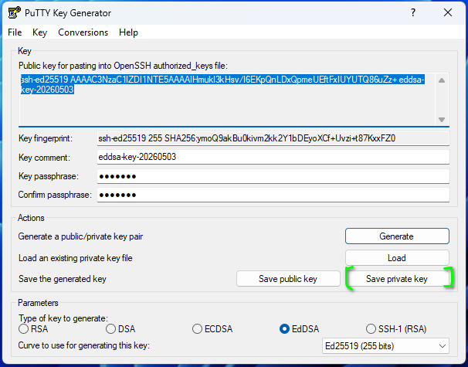Select the RSA key type
Screen dimensions: 468x367
[33, 329]
